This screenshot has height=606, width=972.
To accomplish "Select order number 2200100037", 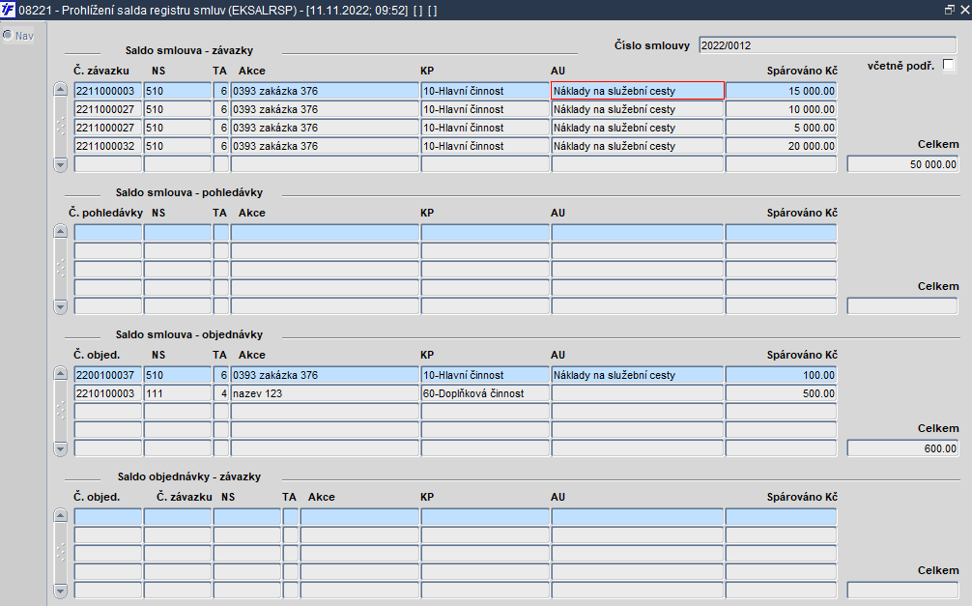I will pos(108,375).
